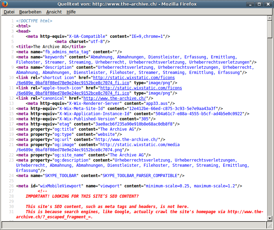Open the shortcut icon favicon link on line 10
274x230 pixels.
pos(95,80)
